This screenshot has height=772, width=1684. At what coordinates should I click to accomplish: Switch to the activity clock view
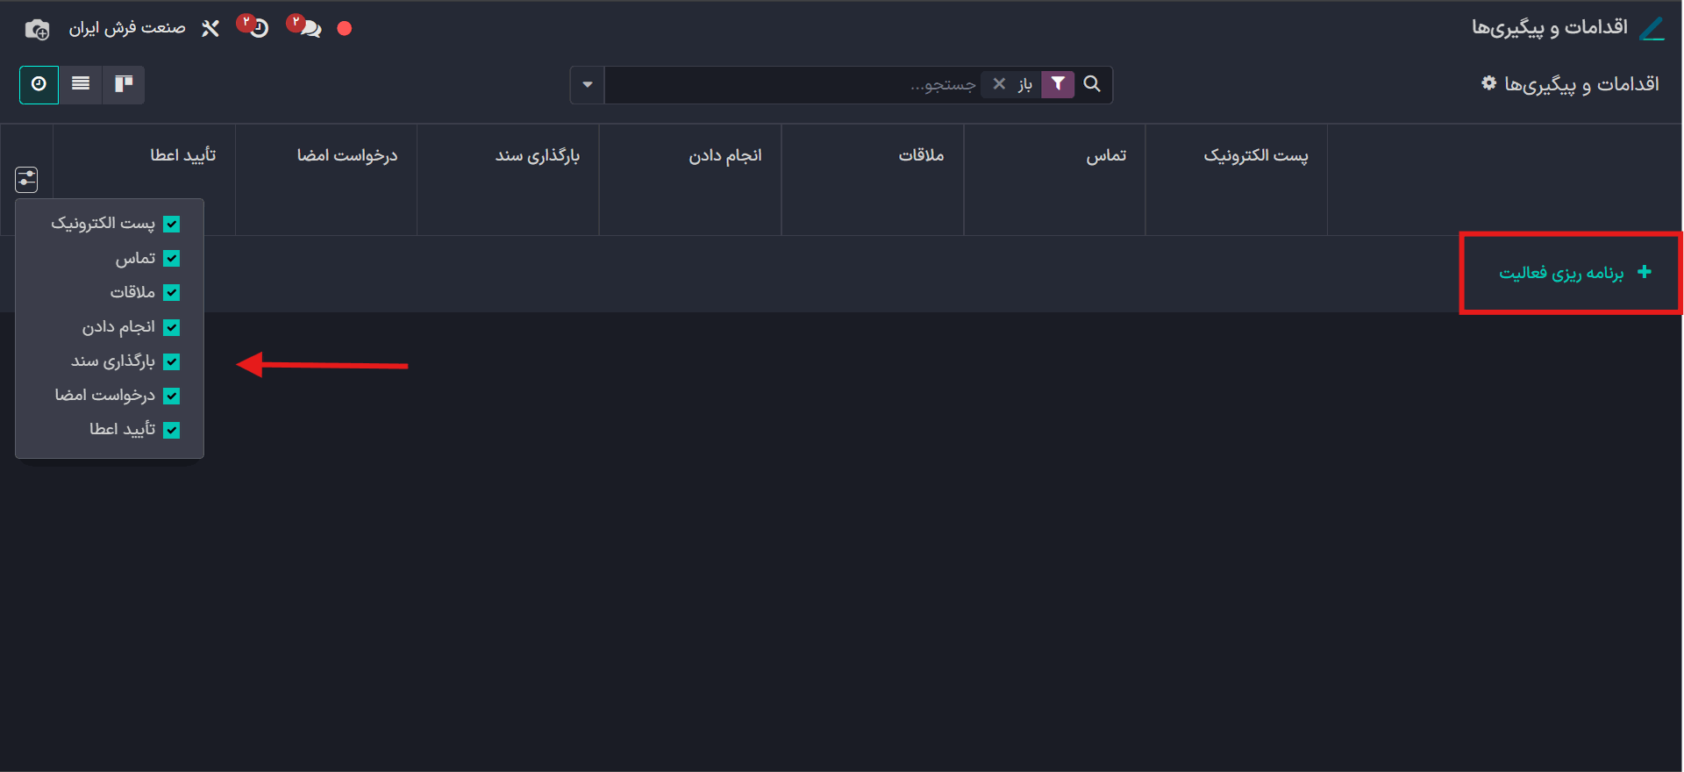39,84
